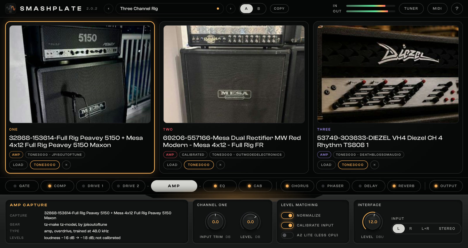Open TONE3000 browser for slot TWO
Viewport: 468px width, 248px height.
pyautogui.click(x=199, y=165)
